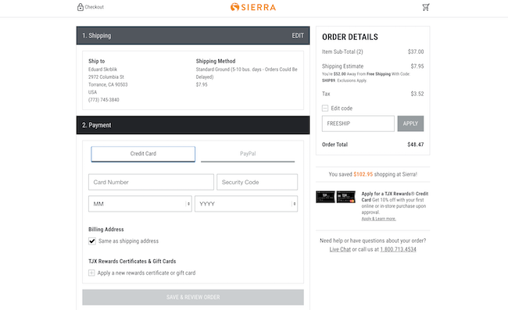This screenshot has height=310, width=508.
Task: Start a Live Chat
Action: pyautogui.click(x=340, y=249)
